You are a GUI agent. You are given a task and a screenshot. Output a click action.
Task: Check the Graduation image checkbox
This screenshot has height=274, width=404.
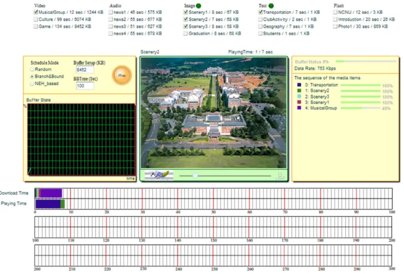[185, 33]
